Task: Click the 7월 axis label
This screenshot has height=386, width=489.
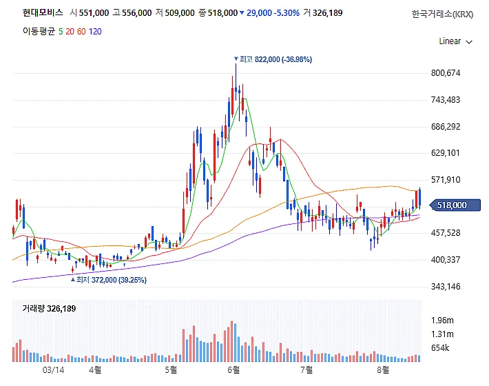Action: (306, 370)
